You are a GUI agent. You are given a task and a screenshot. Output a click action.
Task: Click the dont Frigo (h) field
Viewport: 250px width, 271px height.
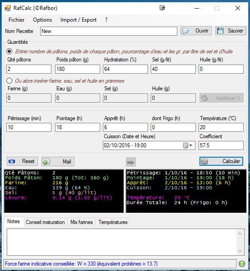tap(173, 127)
